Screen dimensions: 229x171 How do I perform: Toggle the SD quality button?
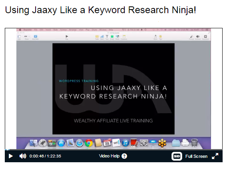click(x=177, y=156)
